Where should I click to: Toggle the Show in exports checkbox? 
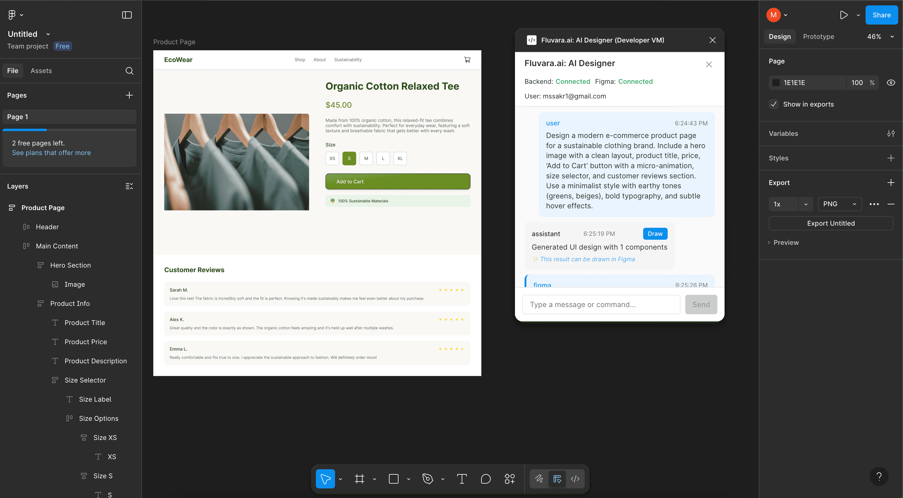coord(773,104)
